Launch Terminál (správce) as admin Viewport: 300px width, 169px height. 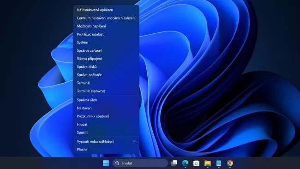(x=106, y=91)
